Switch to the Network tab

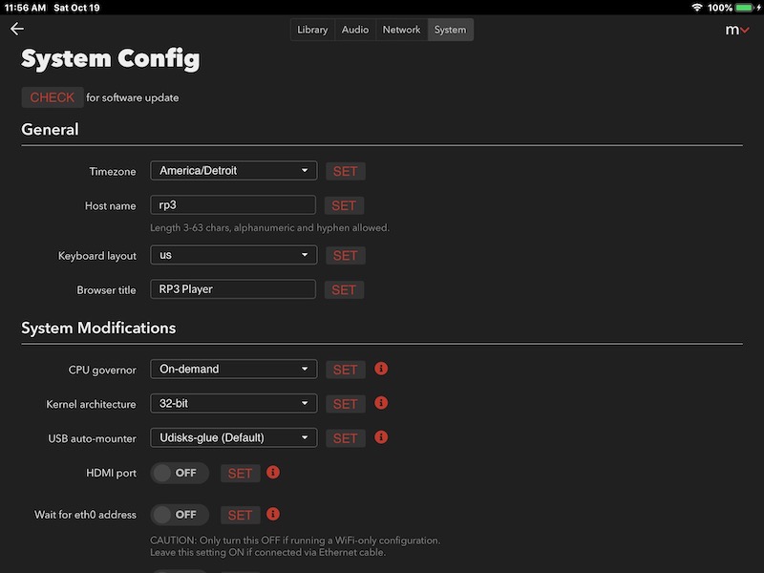(x=401, y=30)
